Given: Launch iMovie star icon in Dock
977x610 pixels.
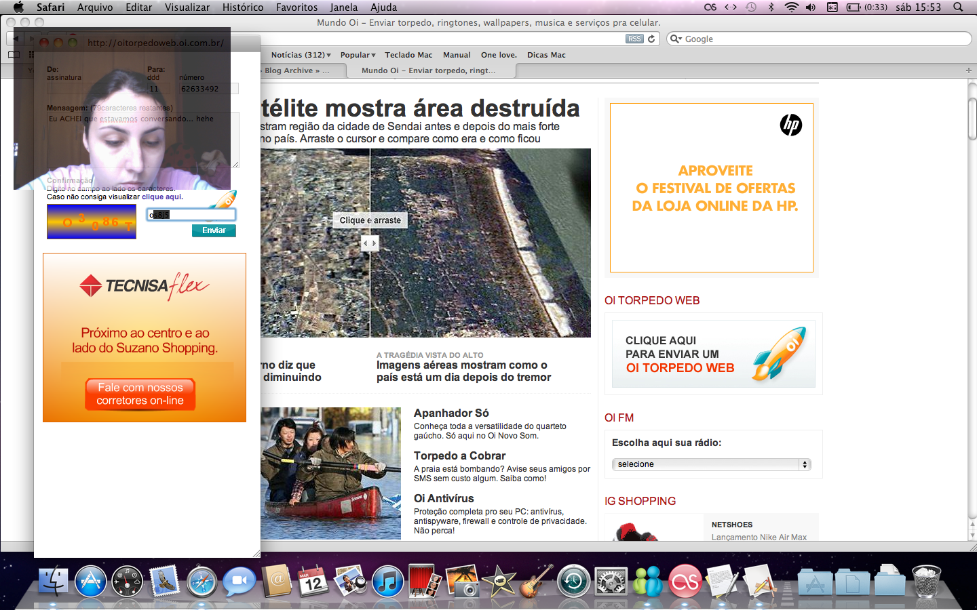Looking at the screenshot, I should tap(499, 581).
